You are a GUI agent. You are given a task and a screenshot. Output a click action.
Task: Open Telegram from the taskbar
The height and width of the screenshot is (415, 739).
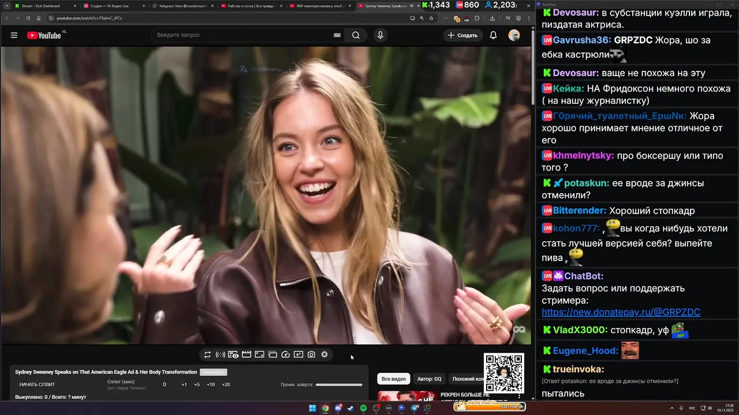[414, 408]
